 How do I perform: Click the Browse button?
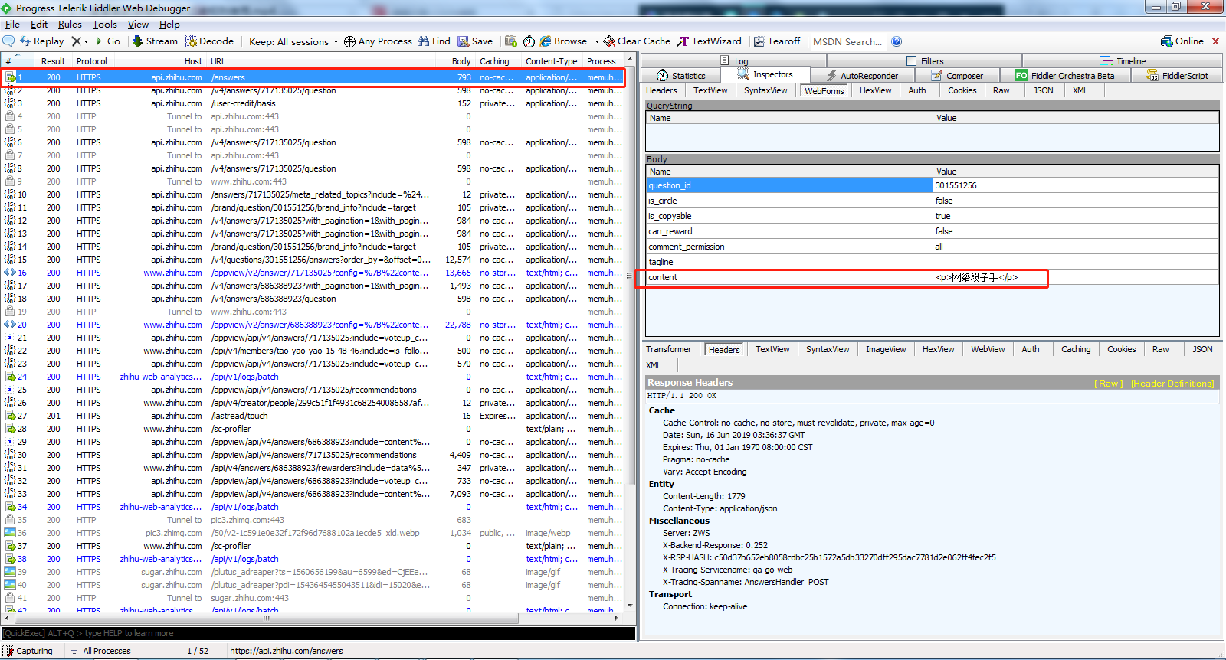click(x=563, y=41)
